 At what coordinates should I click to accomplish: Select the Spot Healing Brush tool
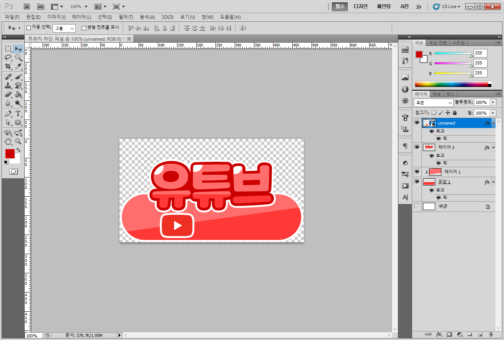[x=8, y=77]
